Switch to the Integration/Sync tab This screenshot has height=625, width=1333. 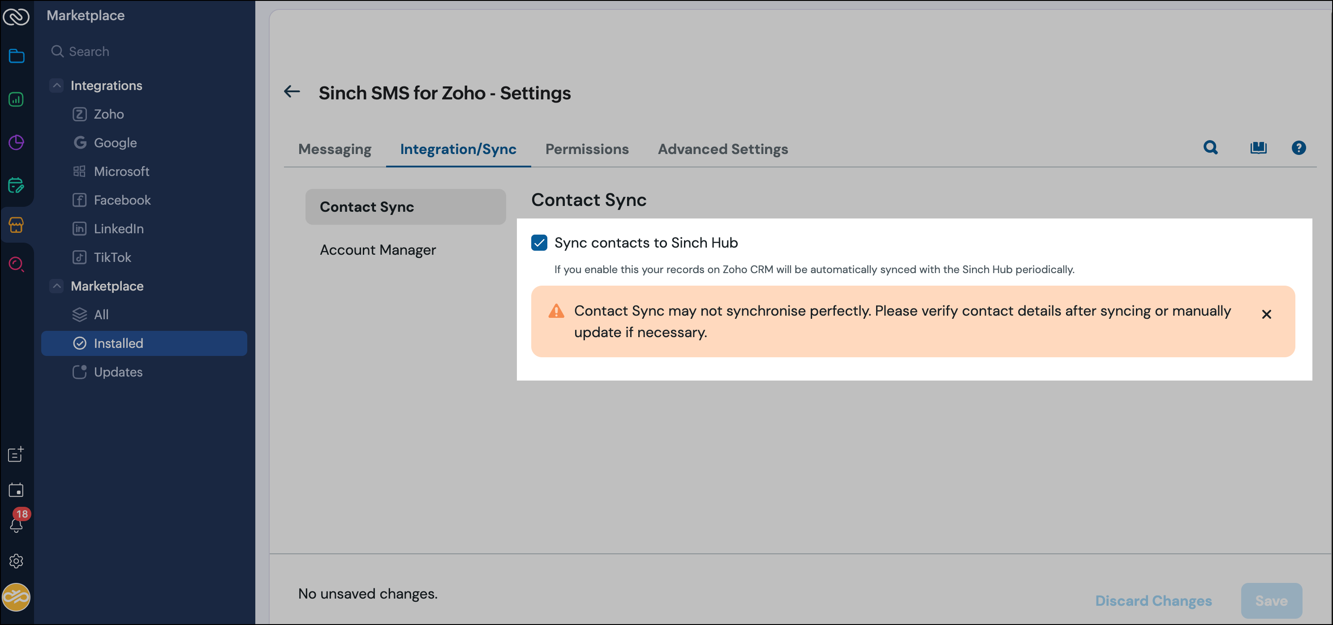tap(458, 149)
